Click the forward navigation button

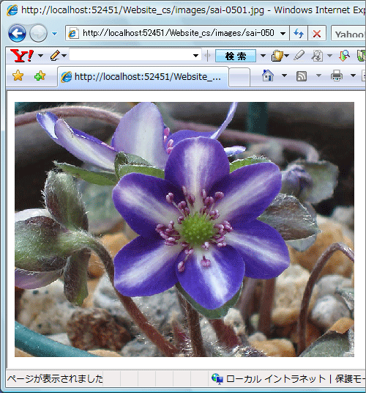[x=38, y=33]
